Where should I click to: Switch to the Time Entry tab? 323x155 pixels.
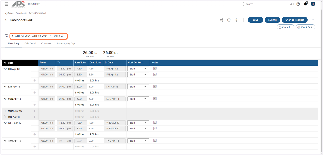pos(13,43)
